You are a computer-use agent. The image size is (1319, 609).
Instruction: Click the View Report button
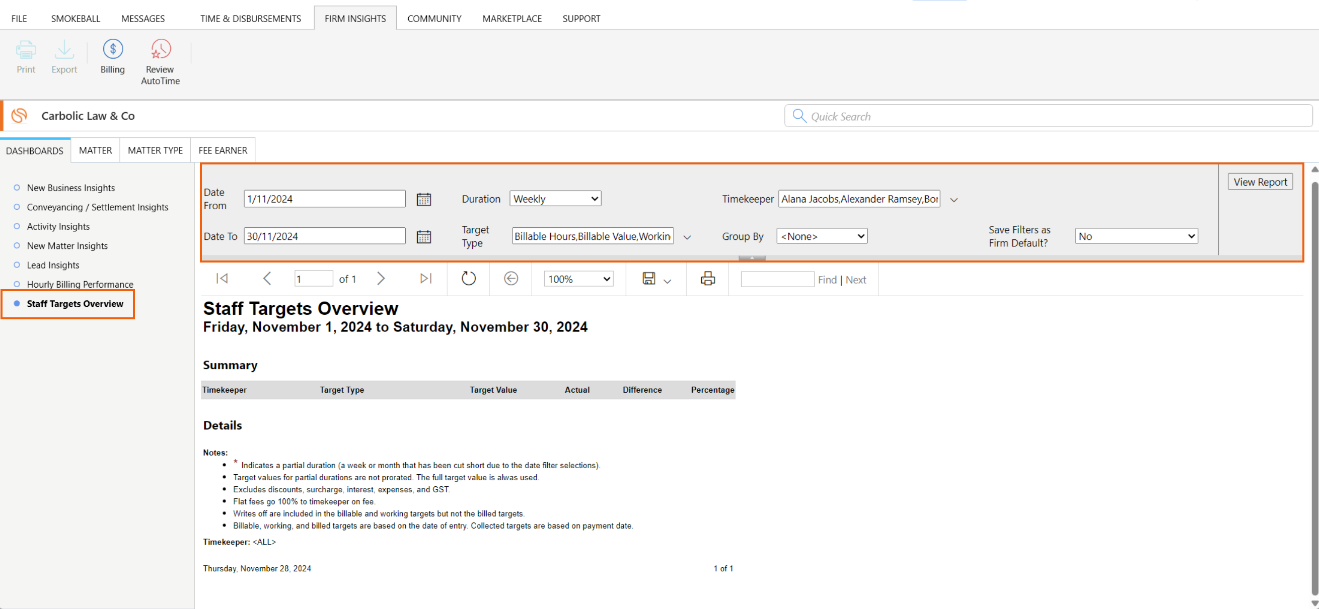pyautogui.click(x=1260, y=182)
